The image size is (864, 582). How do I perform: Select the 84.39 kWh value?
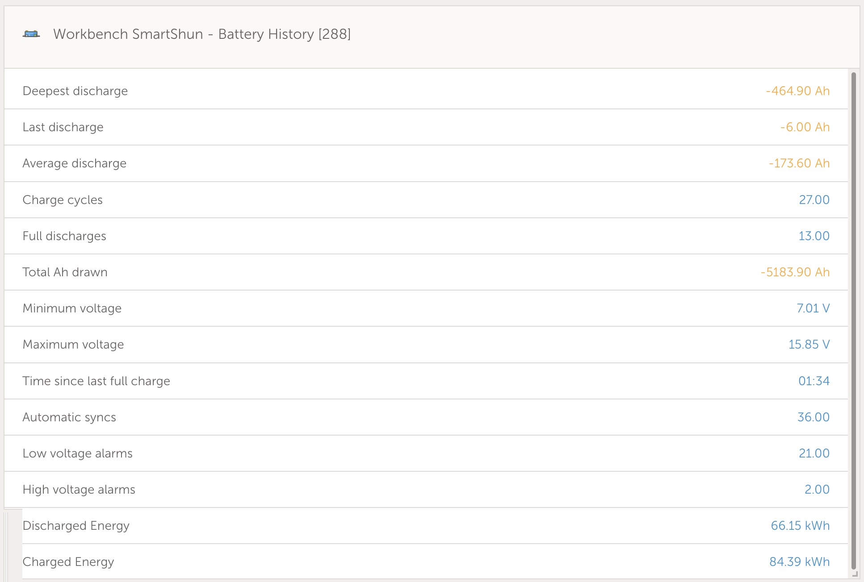tap(799, 561)
